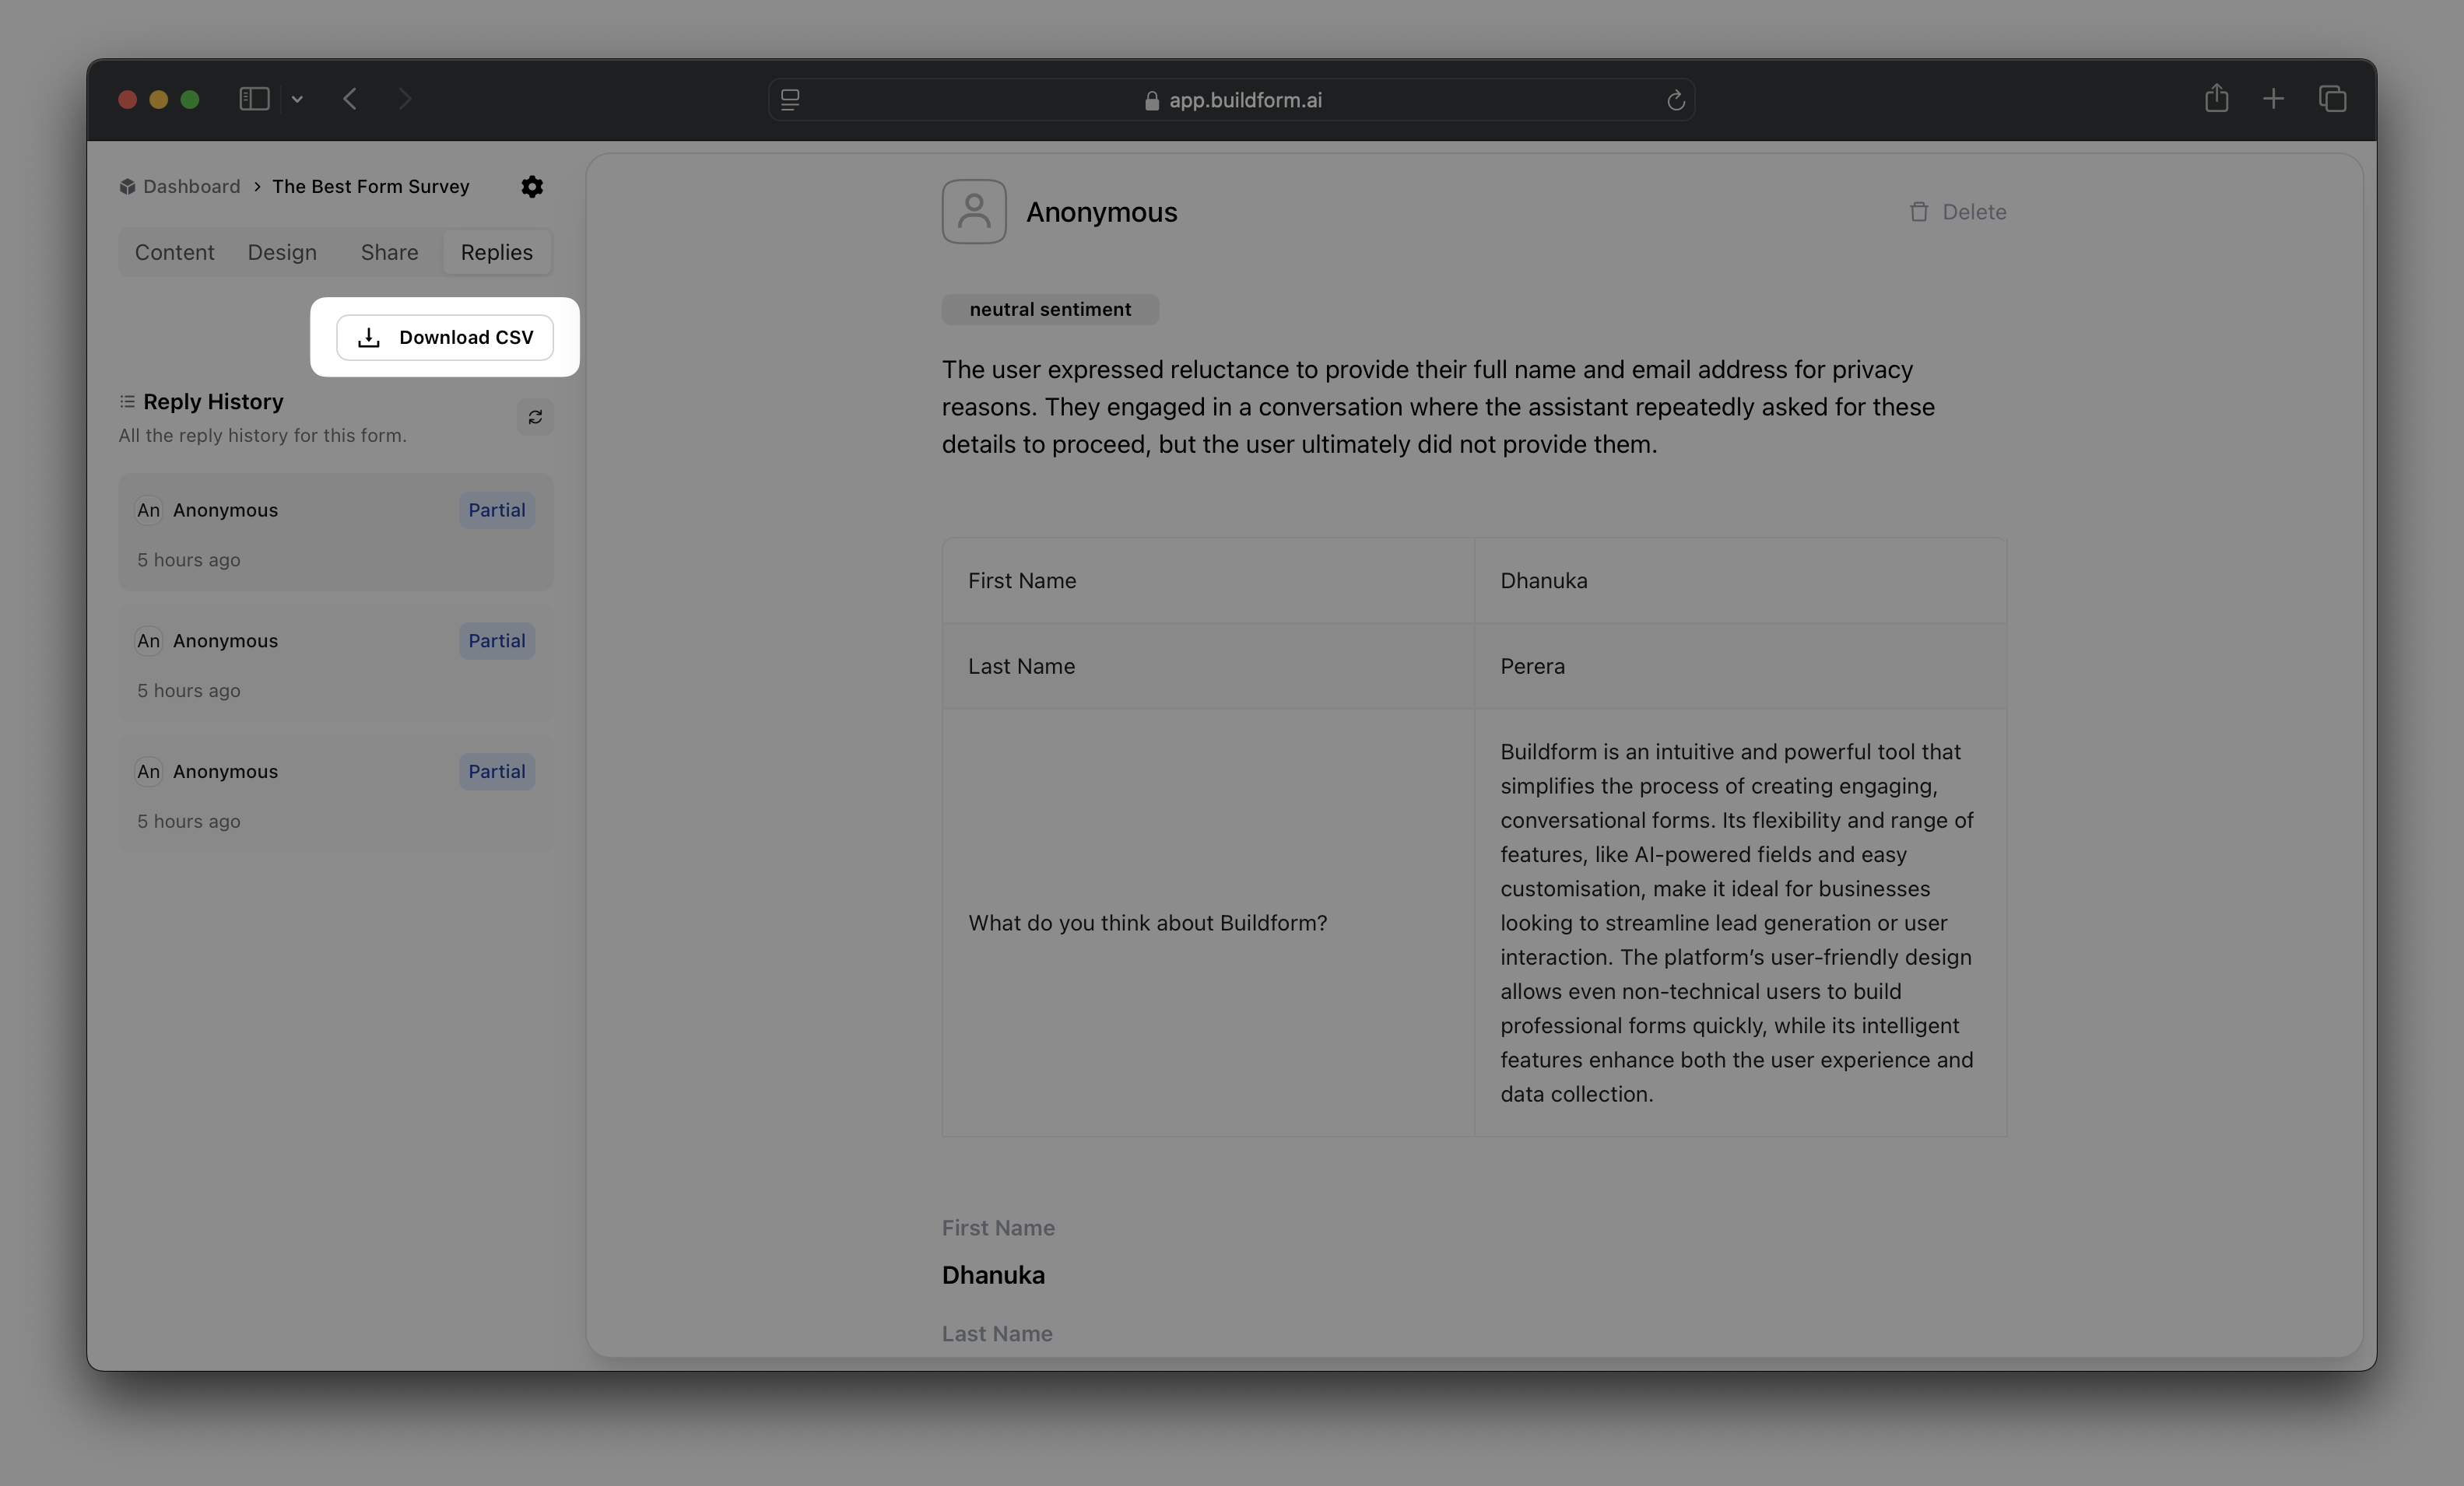
Task: Click the Download CSV button
Action: click(445, 337)
